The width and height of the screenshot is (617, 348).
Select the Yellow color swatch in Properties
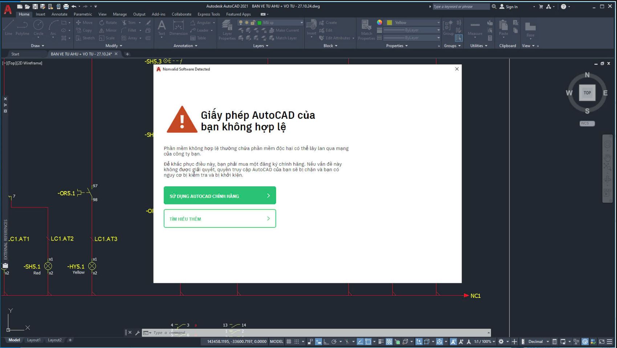[390, 22]
